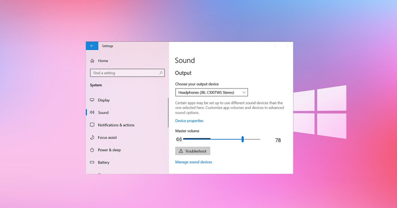The image size is (397, 208).
Task: Click the Power & sleep power icon
Action: pos(92,150)
